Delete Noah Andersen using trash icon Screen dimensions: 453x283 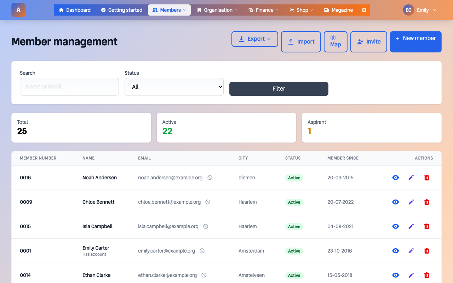click(x=427, y=178)
